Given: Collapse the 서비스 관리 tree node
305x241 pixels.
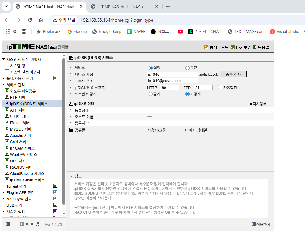Looking at the screenshot, I should [x=3, y=85].
